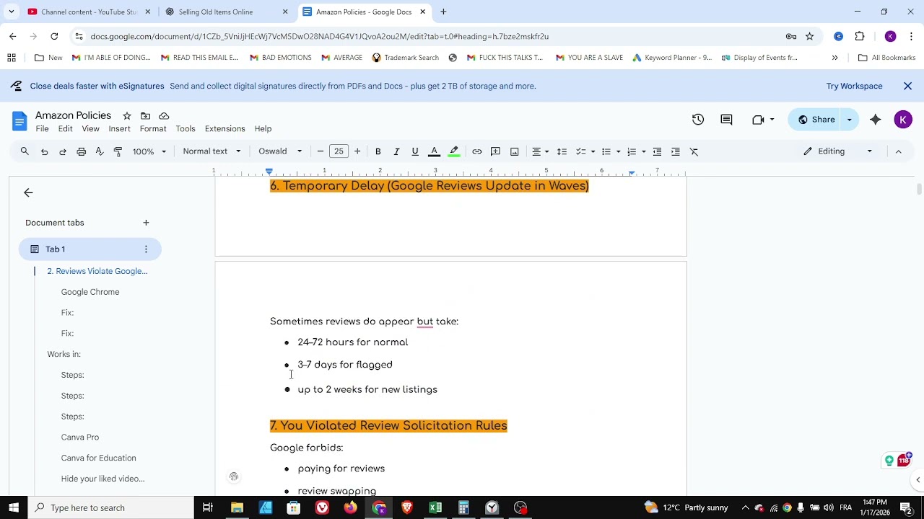Click the Windows taskbar search box
The width and height of the screenshot is (924, 519).
pos(110,507)
